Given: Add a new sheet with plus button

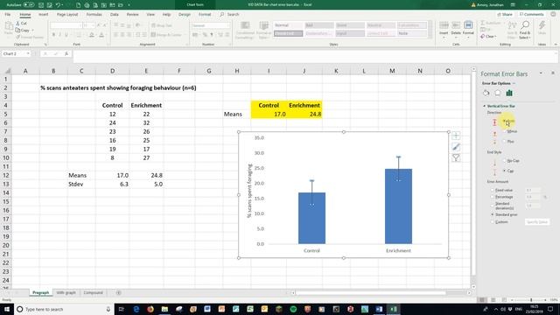Looking at the screenshot, I should pos(119,293).
